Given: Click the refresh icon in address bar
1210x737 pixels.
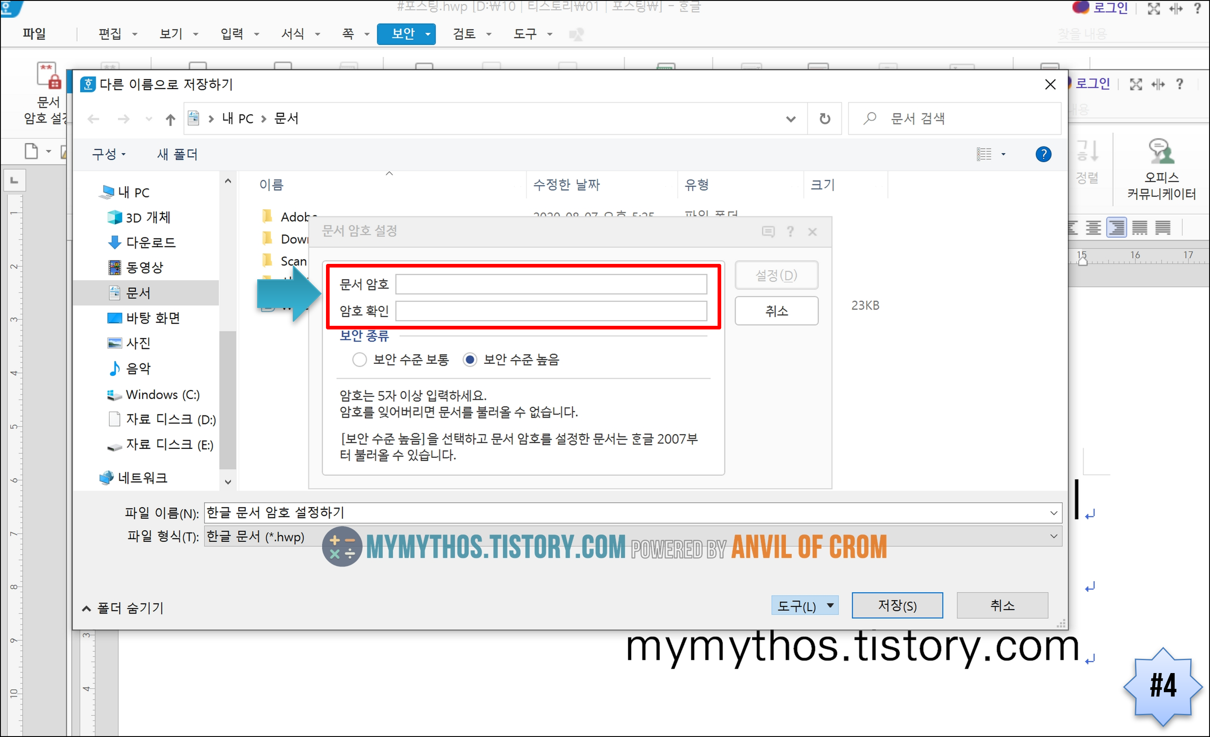Looking at the screenshot, I should pos(824,119).
